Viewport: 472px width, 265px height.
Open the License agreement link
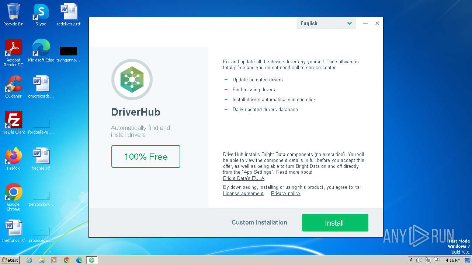point(243,194)
